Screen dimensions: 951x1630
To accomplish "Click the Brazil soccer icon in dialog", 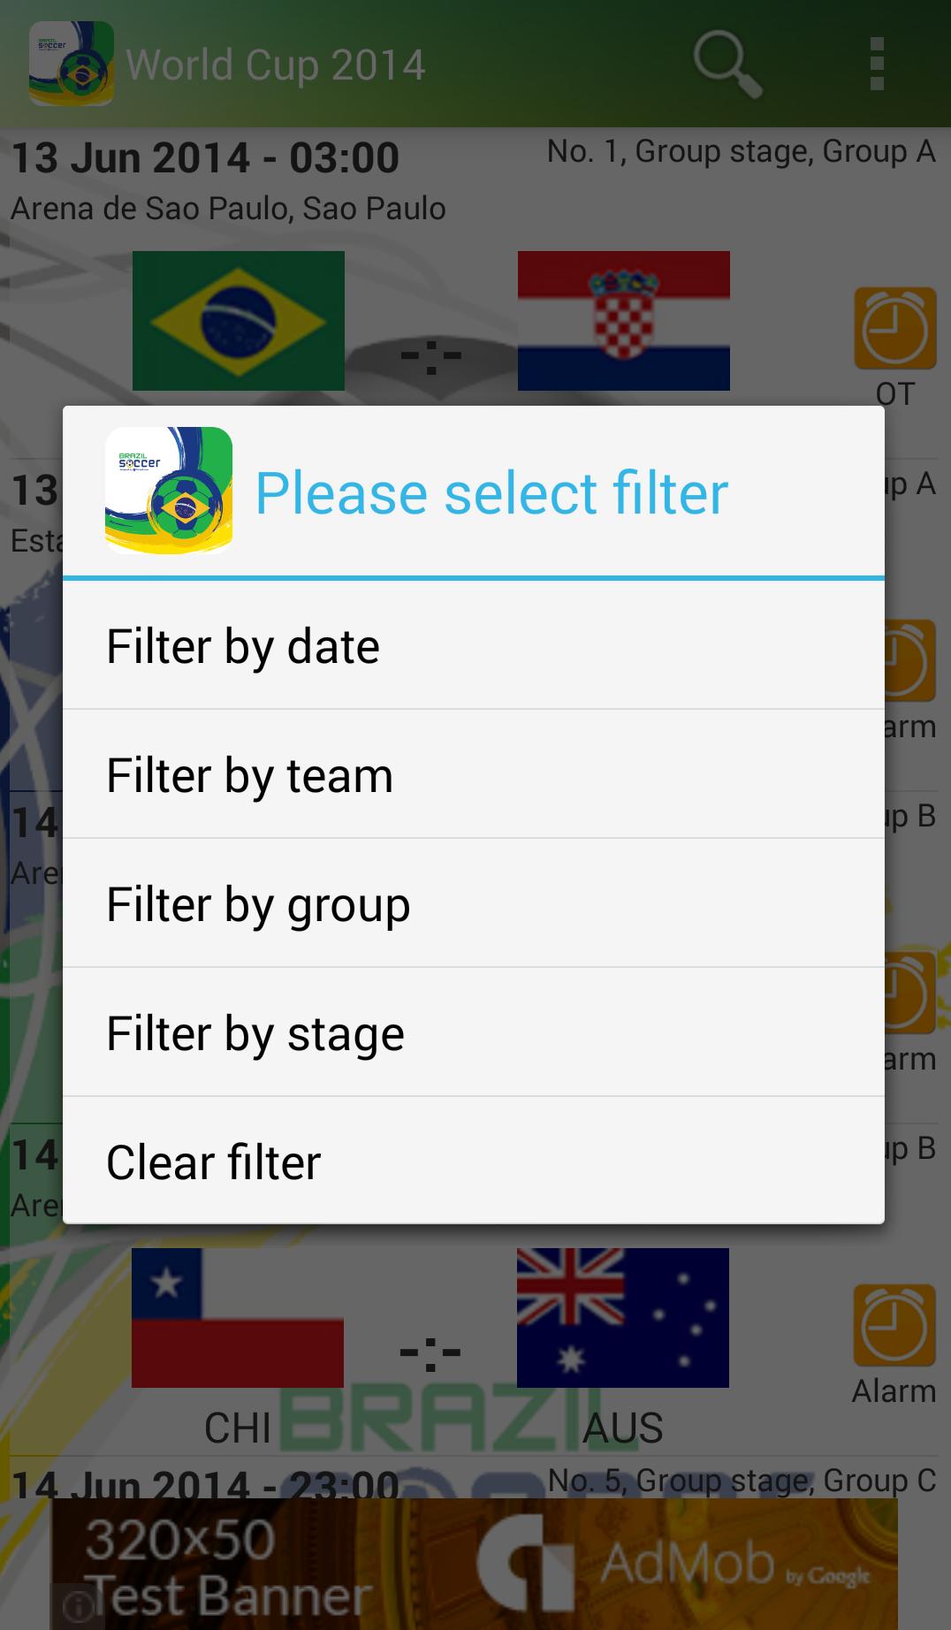I will click(169, 491).
